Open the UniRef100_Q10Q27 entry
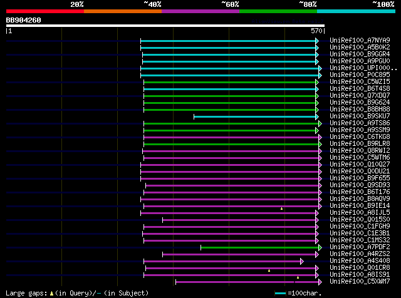 (x=360, y=165)
